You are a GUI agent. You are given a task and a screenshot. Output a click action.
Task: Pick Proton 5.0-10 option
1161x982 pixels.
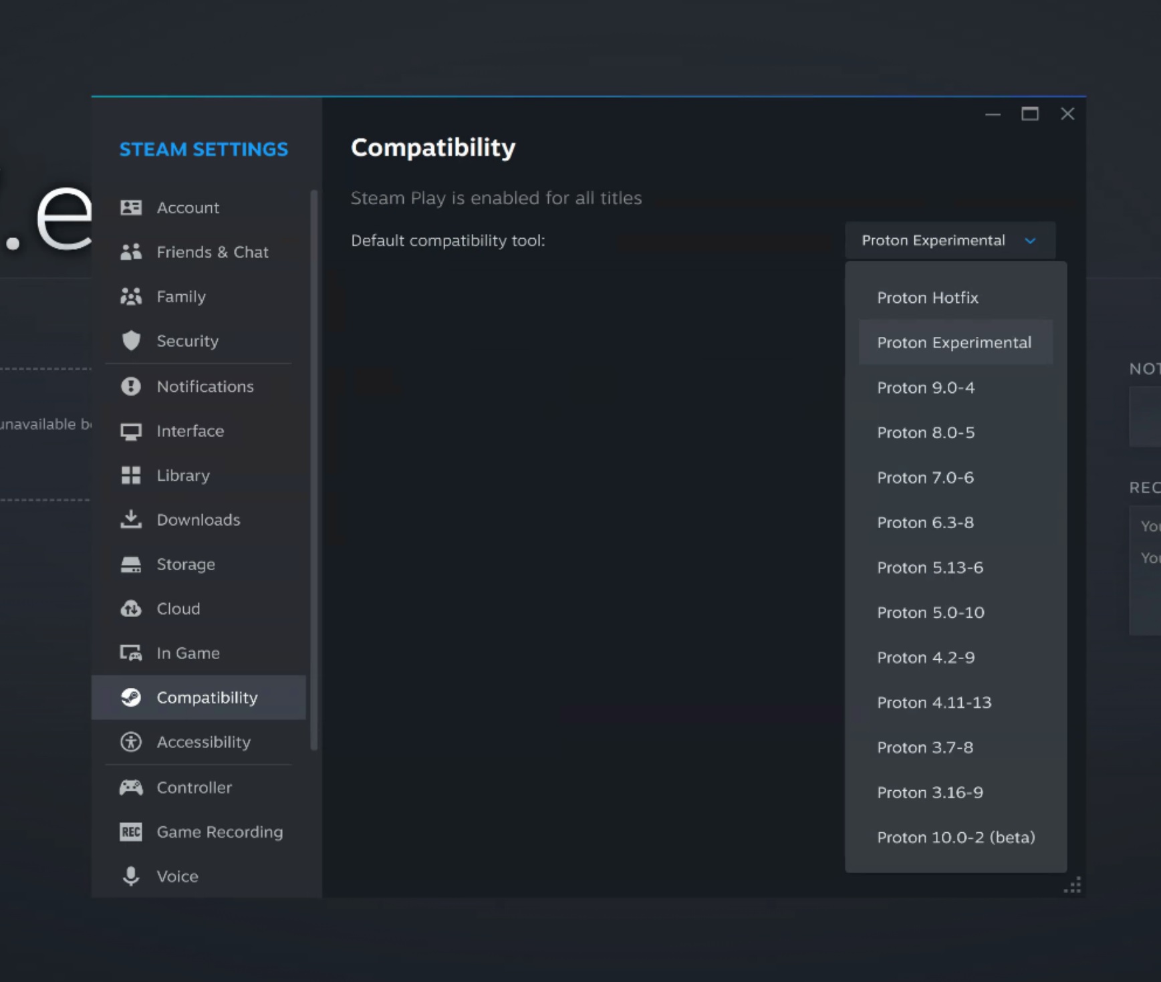[956, 612]
